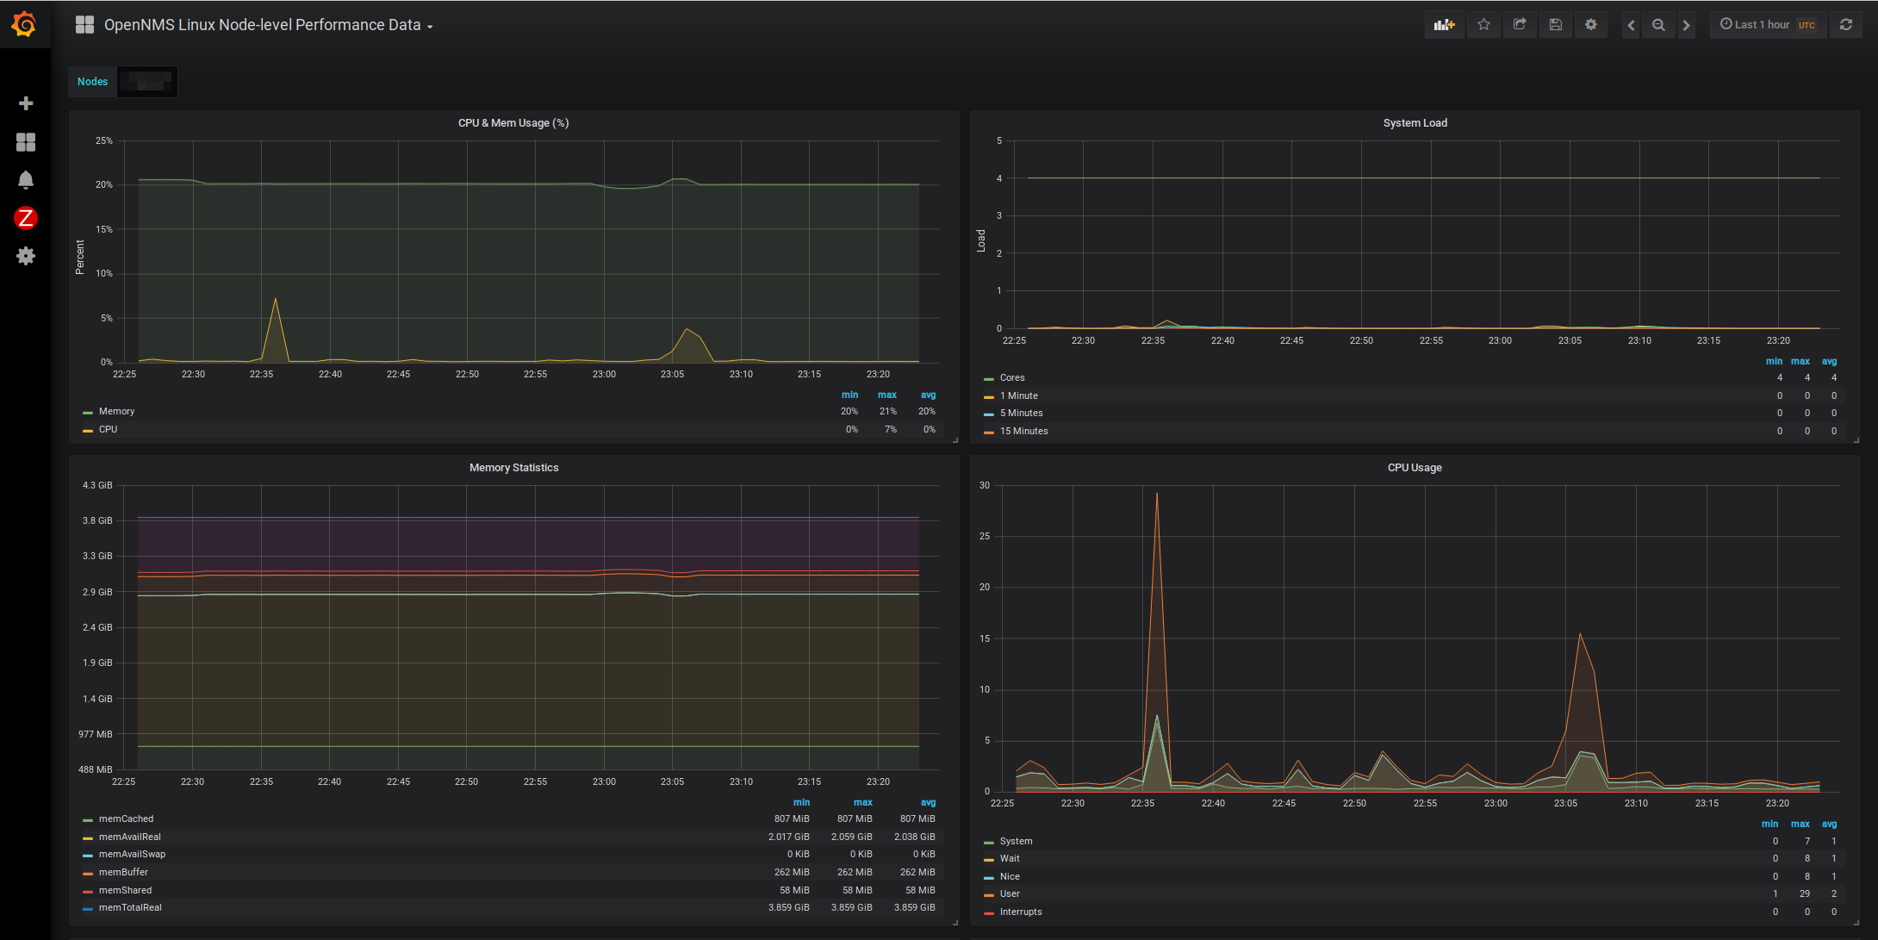Screen dimensions: 1878x940
Task: Click the Share dashboard icon
Action: (1520, 25)
